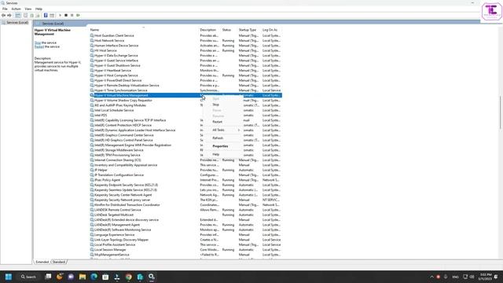The image size is (503, 283).
Task: Open File Explorer from the taskbar
Action: [83, 277]
